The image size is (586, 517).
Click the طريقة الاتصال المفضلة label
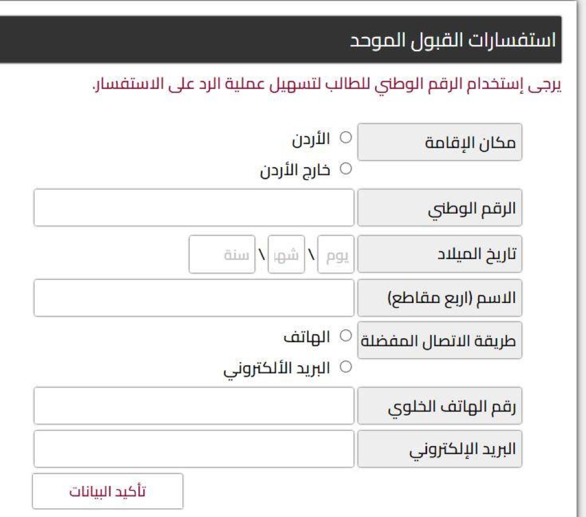(440, 340)
